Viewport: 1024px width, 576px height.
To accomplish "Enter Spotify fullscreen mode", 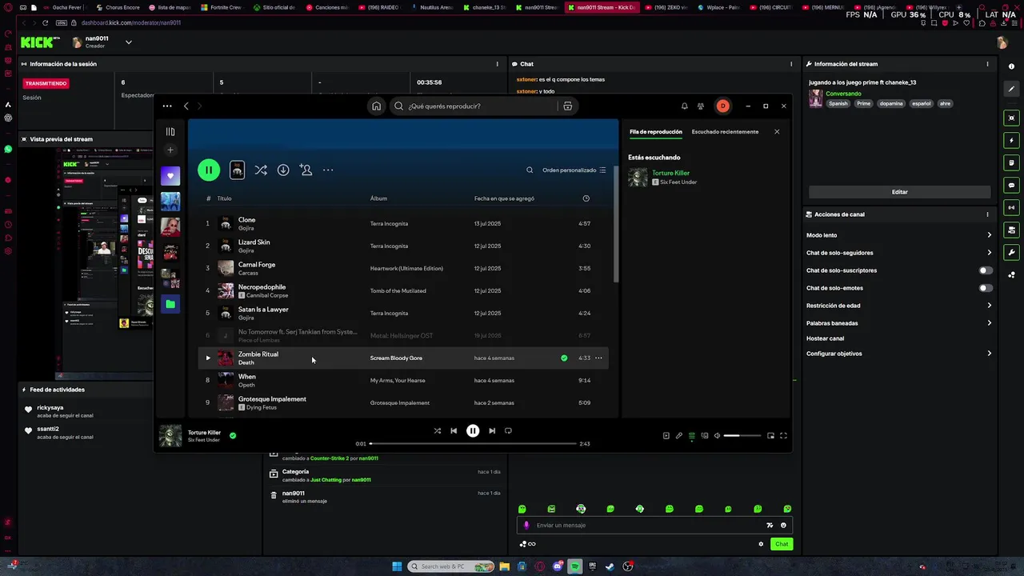I will tap(783, 436).
